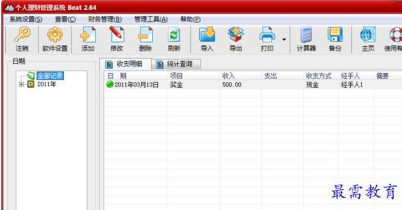
Task: Click the green dot of the record
Action: [x=110, y=84]
